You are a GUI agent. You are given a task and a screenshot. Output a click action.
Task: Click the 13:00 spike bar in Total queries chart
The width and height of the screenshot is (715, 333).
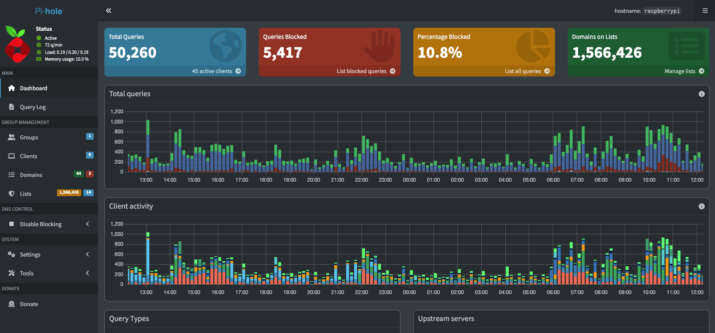(148, 146)
